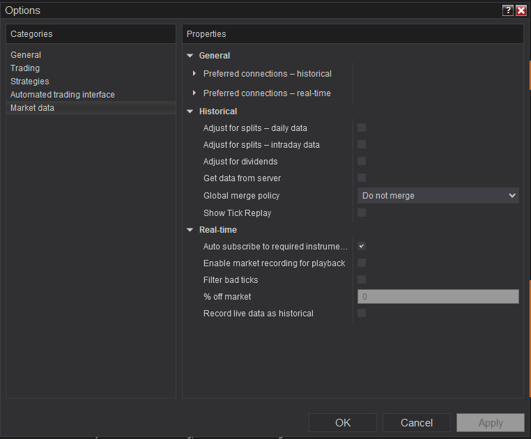Enable Get data from server
The width and height of the screenshot is (531, 439).
pos(362,178)
